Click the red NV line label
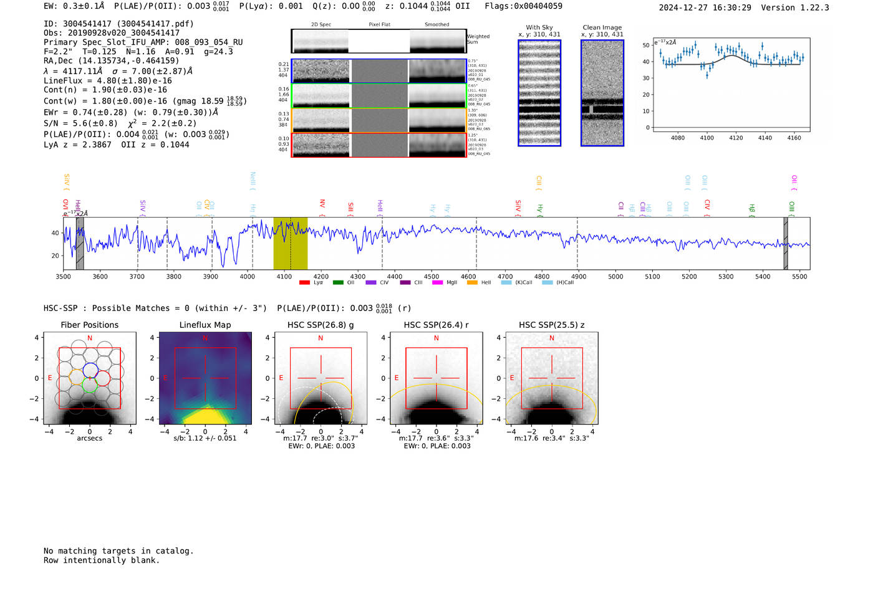This screenshot has width=873, height=594. click(x=322, y=208)
